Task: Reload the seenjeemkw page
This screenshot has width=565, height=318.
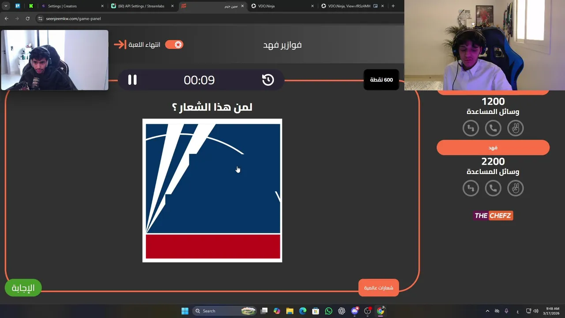Action: point(27,19)
